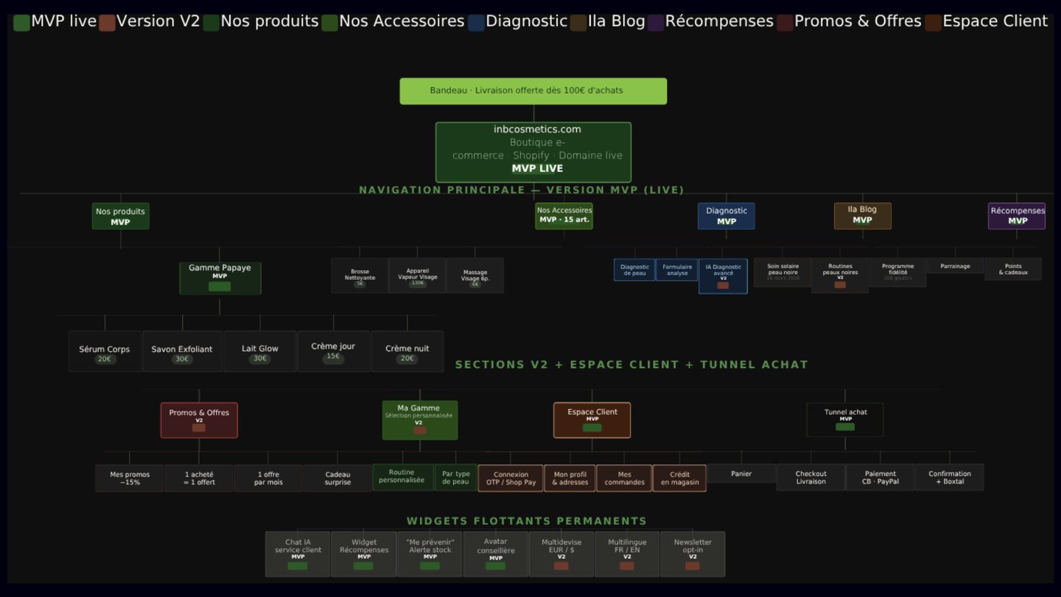Click the "NAVIGATION PRINCIPALE — VERSION MVP (LIVE)" heading
This screenshot has height=597, width=1061.
click(x=522, y=190)
